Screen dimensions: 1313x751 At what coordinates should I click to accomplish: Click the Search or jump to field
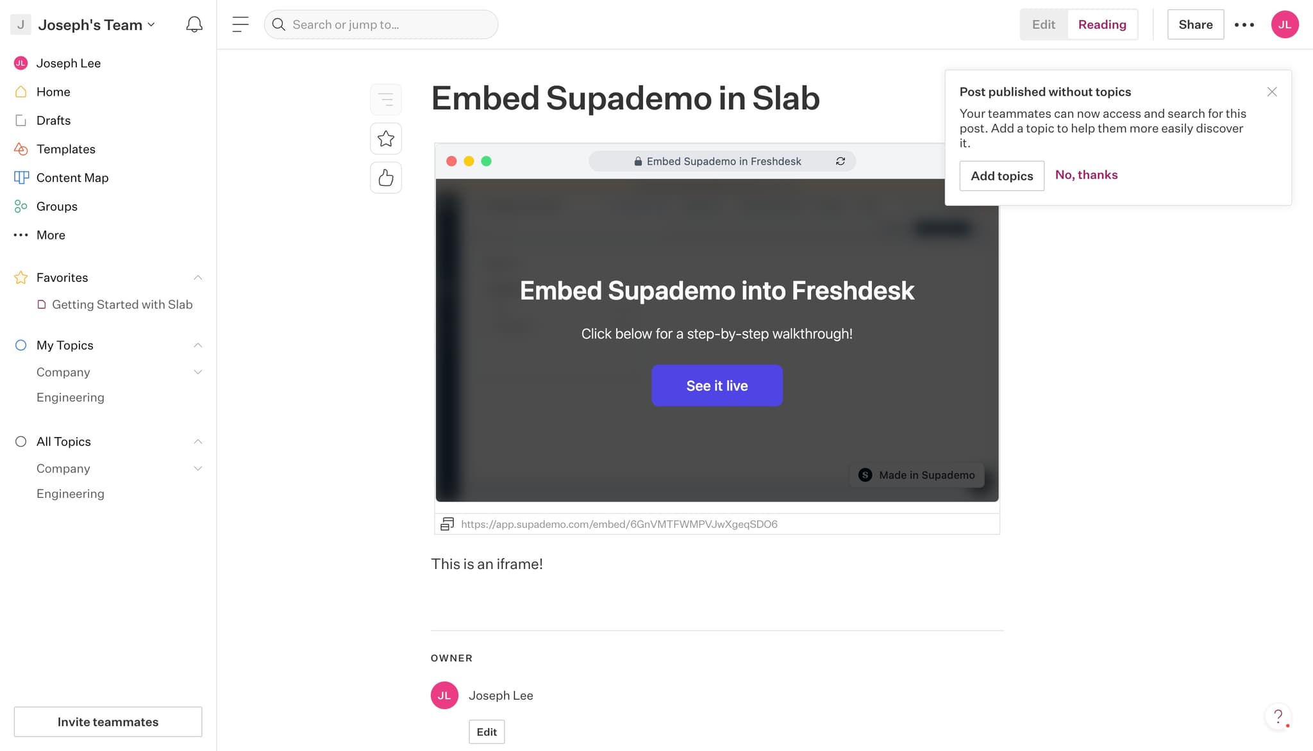pyautogui.click(x=381, y=24)
